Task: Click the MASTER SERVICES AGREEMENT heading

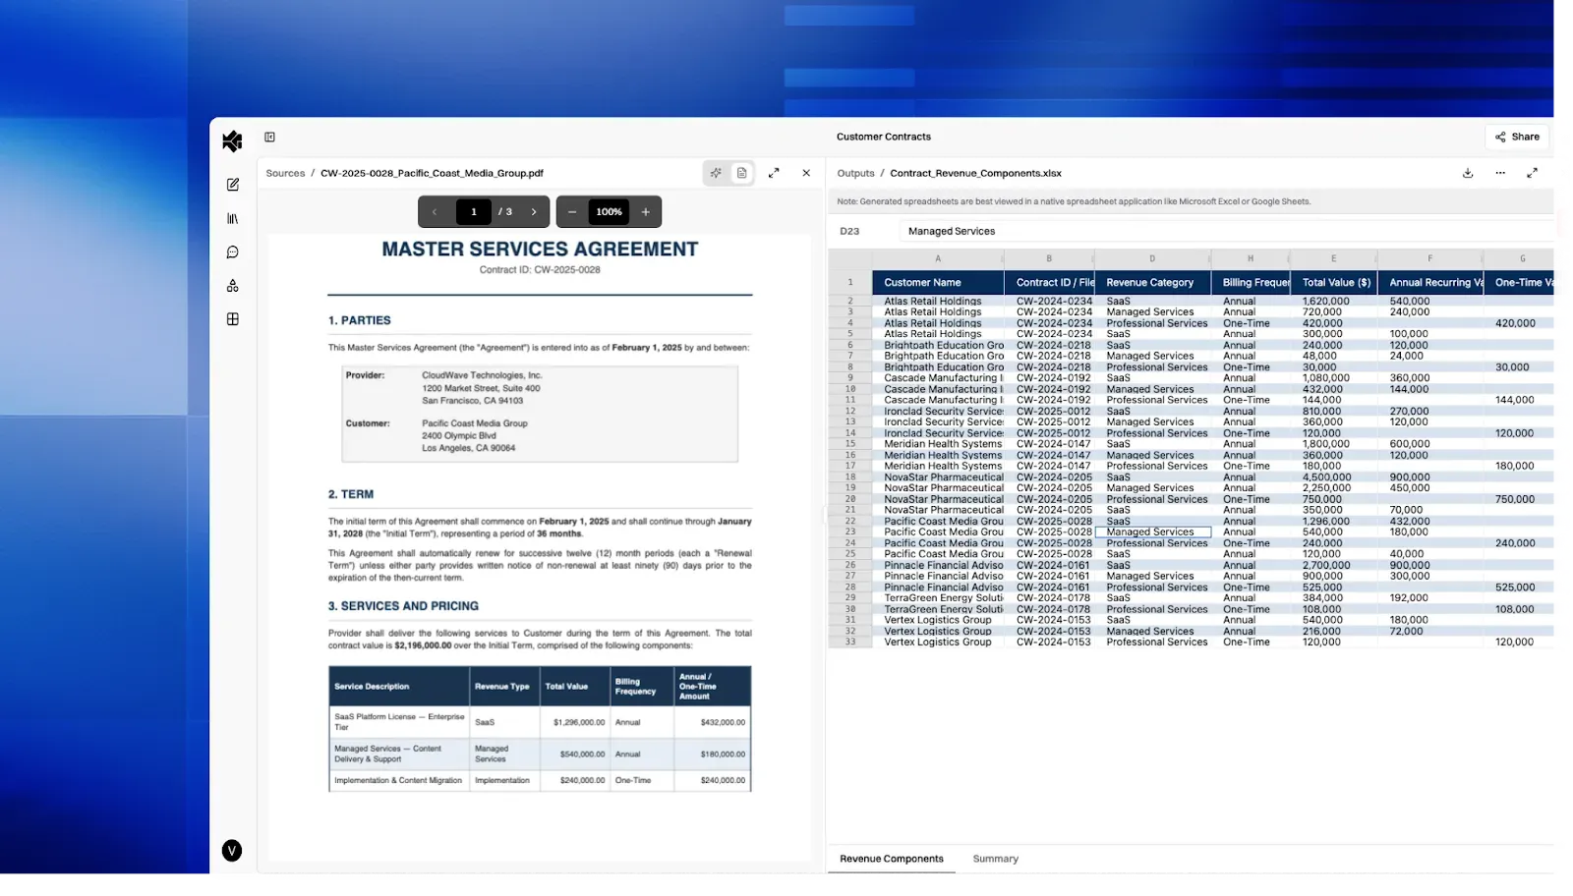Action: [540, 250]
